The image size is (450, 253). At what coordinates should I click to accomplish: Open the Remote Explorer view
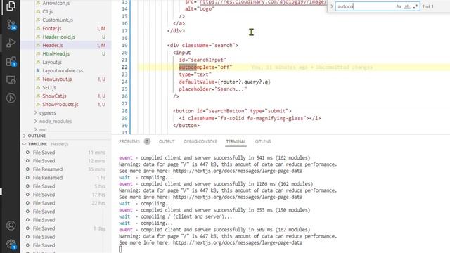(11, 80)
